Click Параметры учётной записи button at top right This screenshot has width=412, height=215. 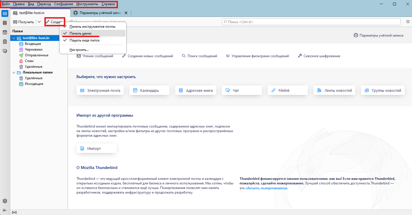[379, 35]
